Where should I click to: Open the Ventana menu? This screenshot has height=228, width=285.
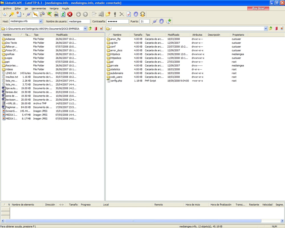[x=54, y=8]
